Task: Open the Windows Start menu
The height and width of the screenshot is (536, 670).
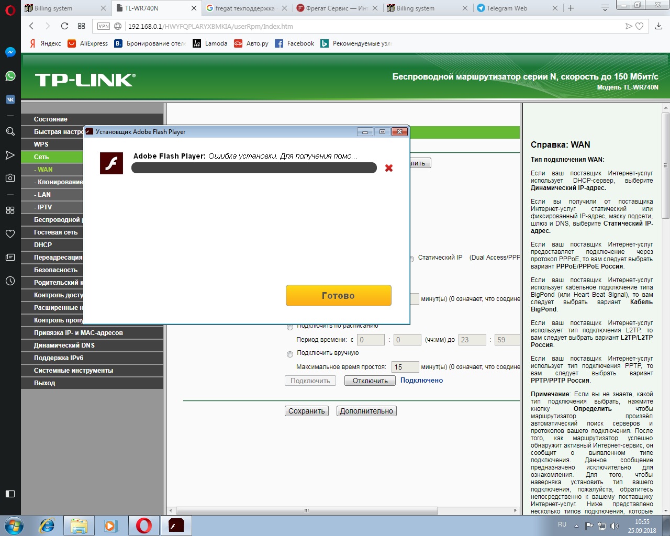Action: [x=13, y=526]
